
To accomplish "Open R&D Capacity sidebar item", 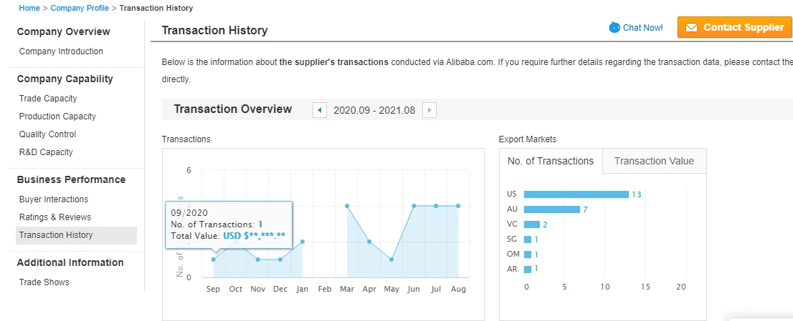I will 46,152.
